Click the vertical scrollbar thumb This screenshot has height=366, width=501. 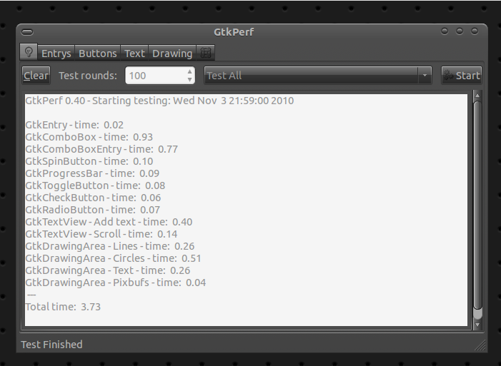[477, 205]
